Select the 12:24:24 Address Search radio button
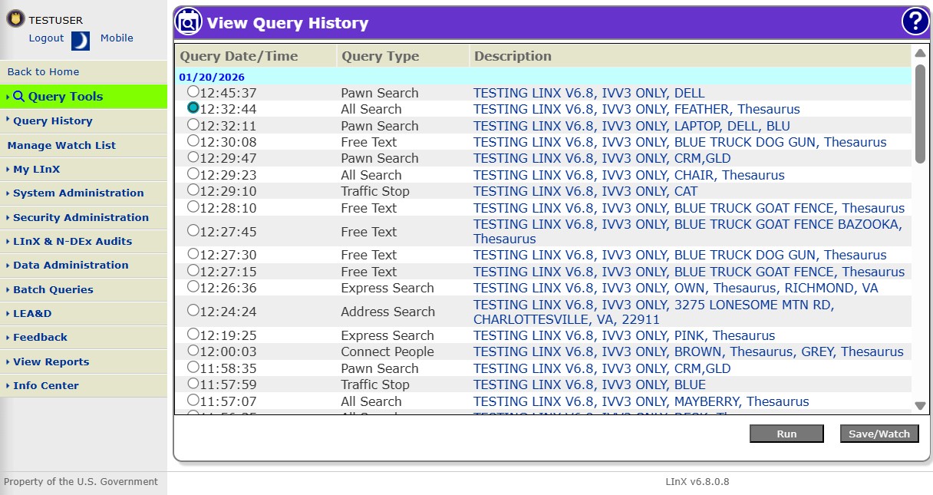Image resolution: width=933 pixels, height=495 pixels. pos(193,311)
